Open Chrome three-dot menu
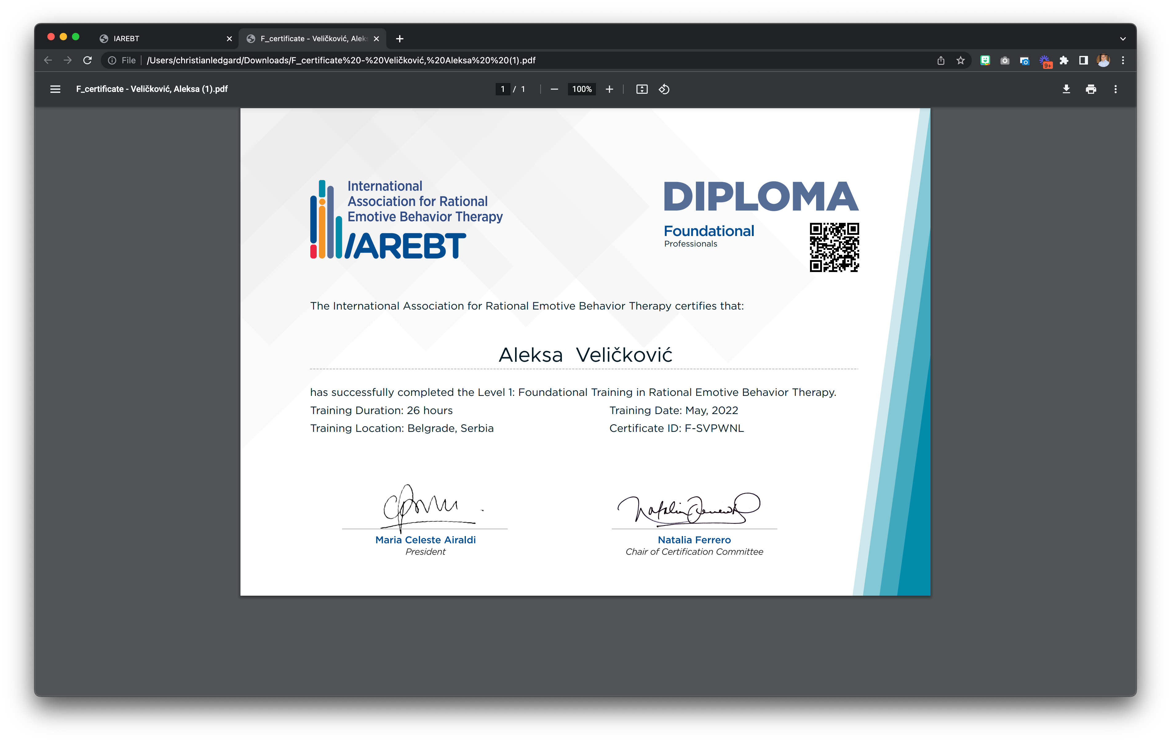Image resolution: width=1171 pixels, height=742 pixels. tap(1123, 60)
